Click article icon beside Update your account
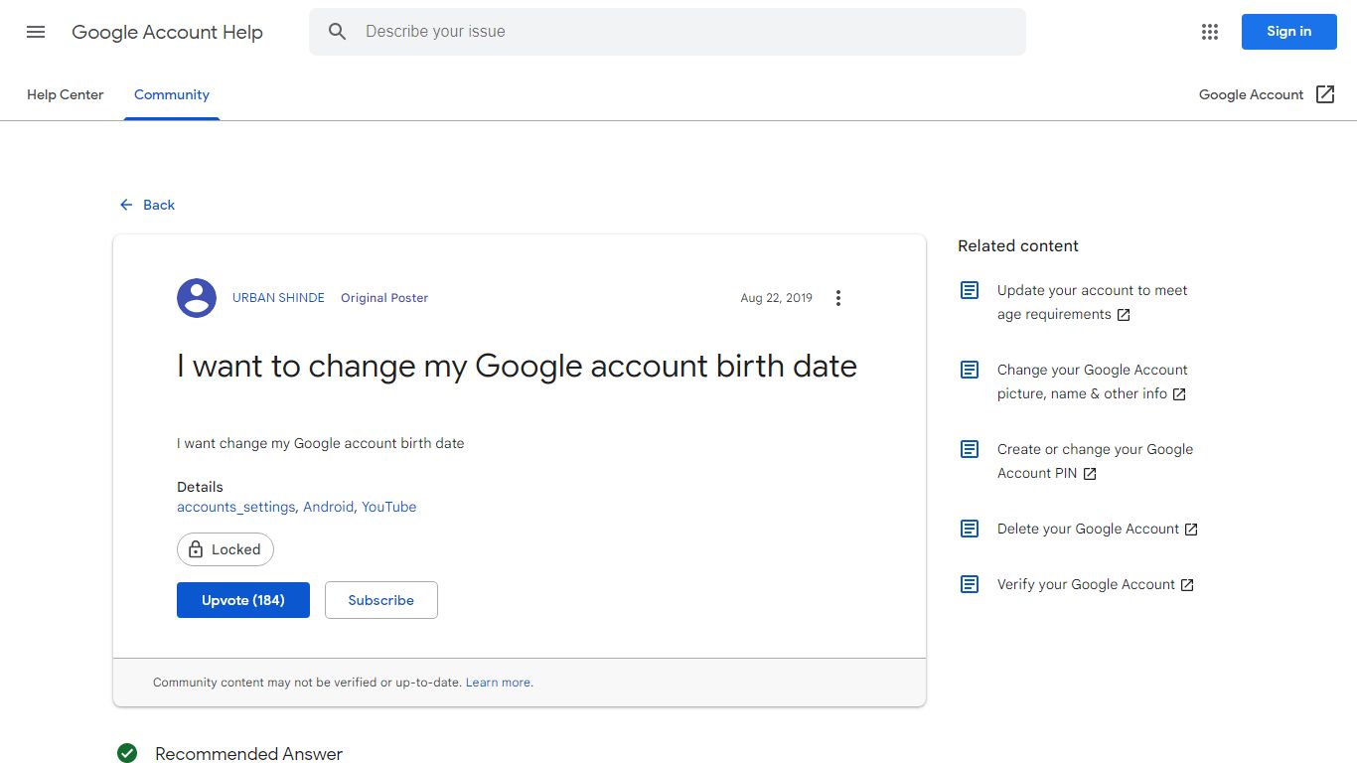 (970, 290)
